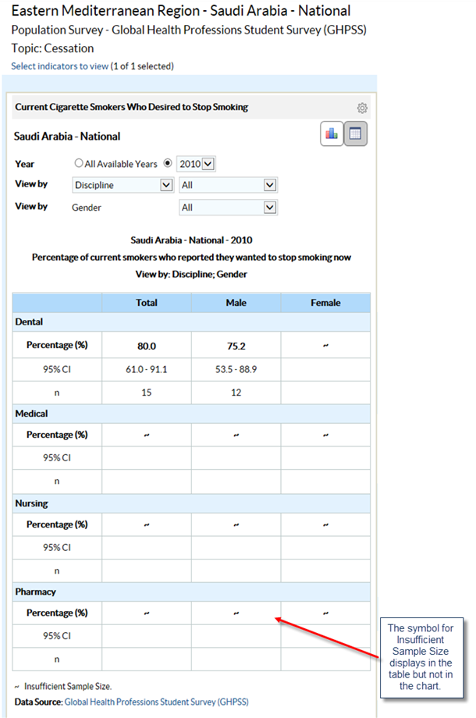Expand the Gender All dropdown
Viewport: 476px width, 718px height.
pyautogui.click(x=228, y=208)
